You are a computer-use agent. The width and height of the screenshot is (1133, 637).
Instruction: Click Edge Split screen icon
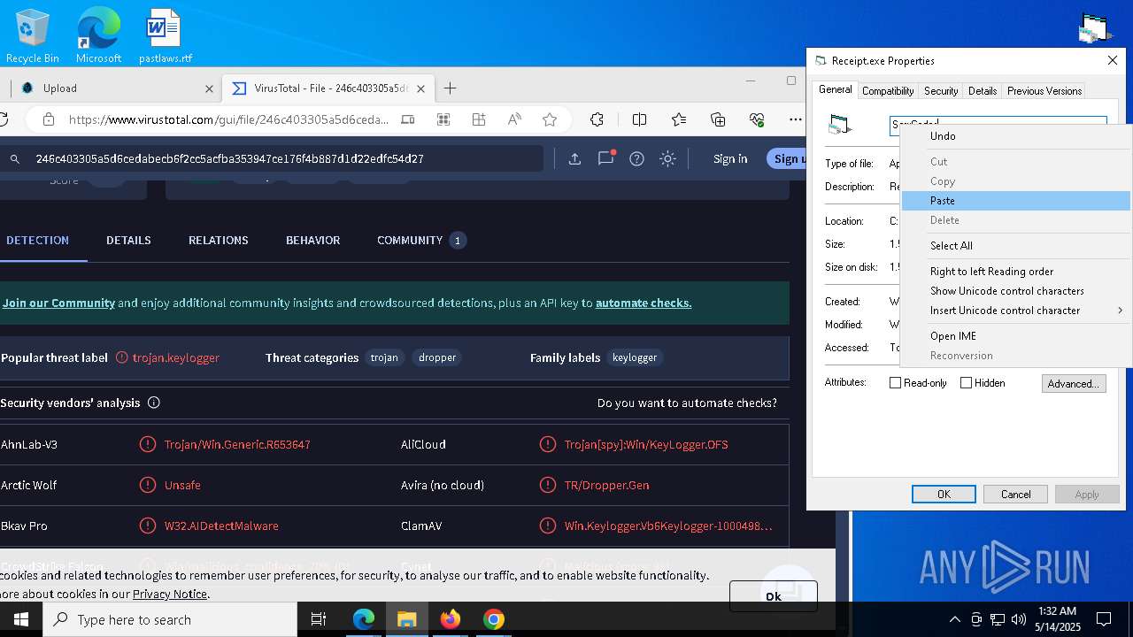tap(640, 119)
